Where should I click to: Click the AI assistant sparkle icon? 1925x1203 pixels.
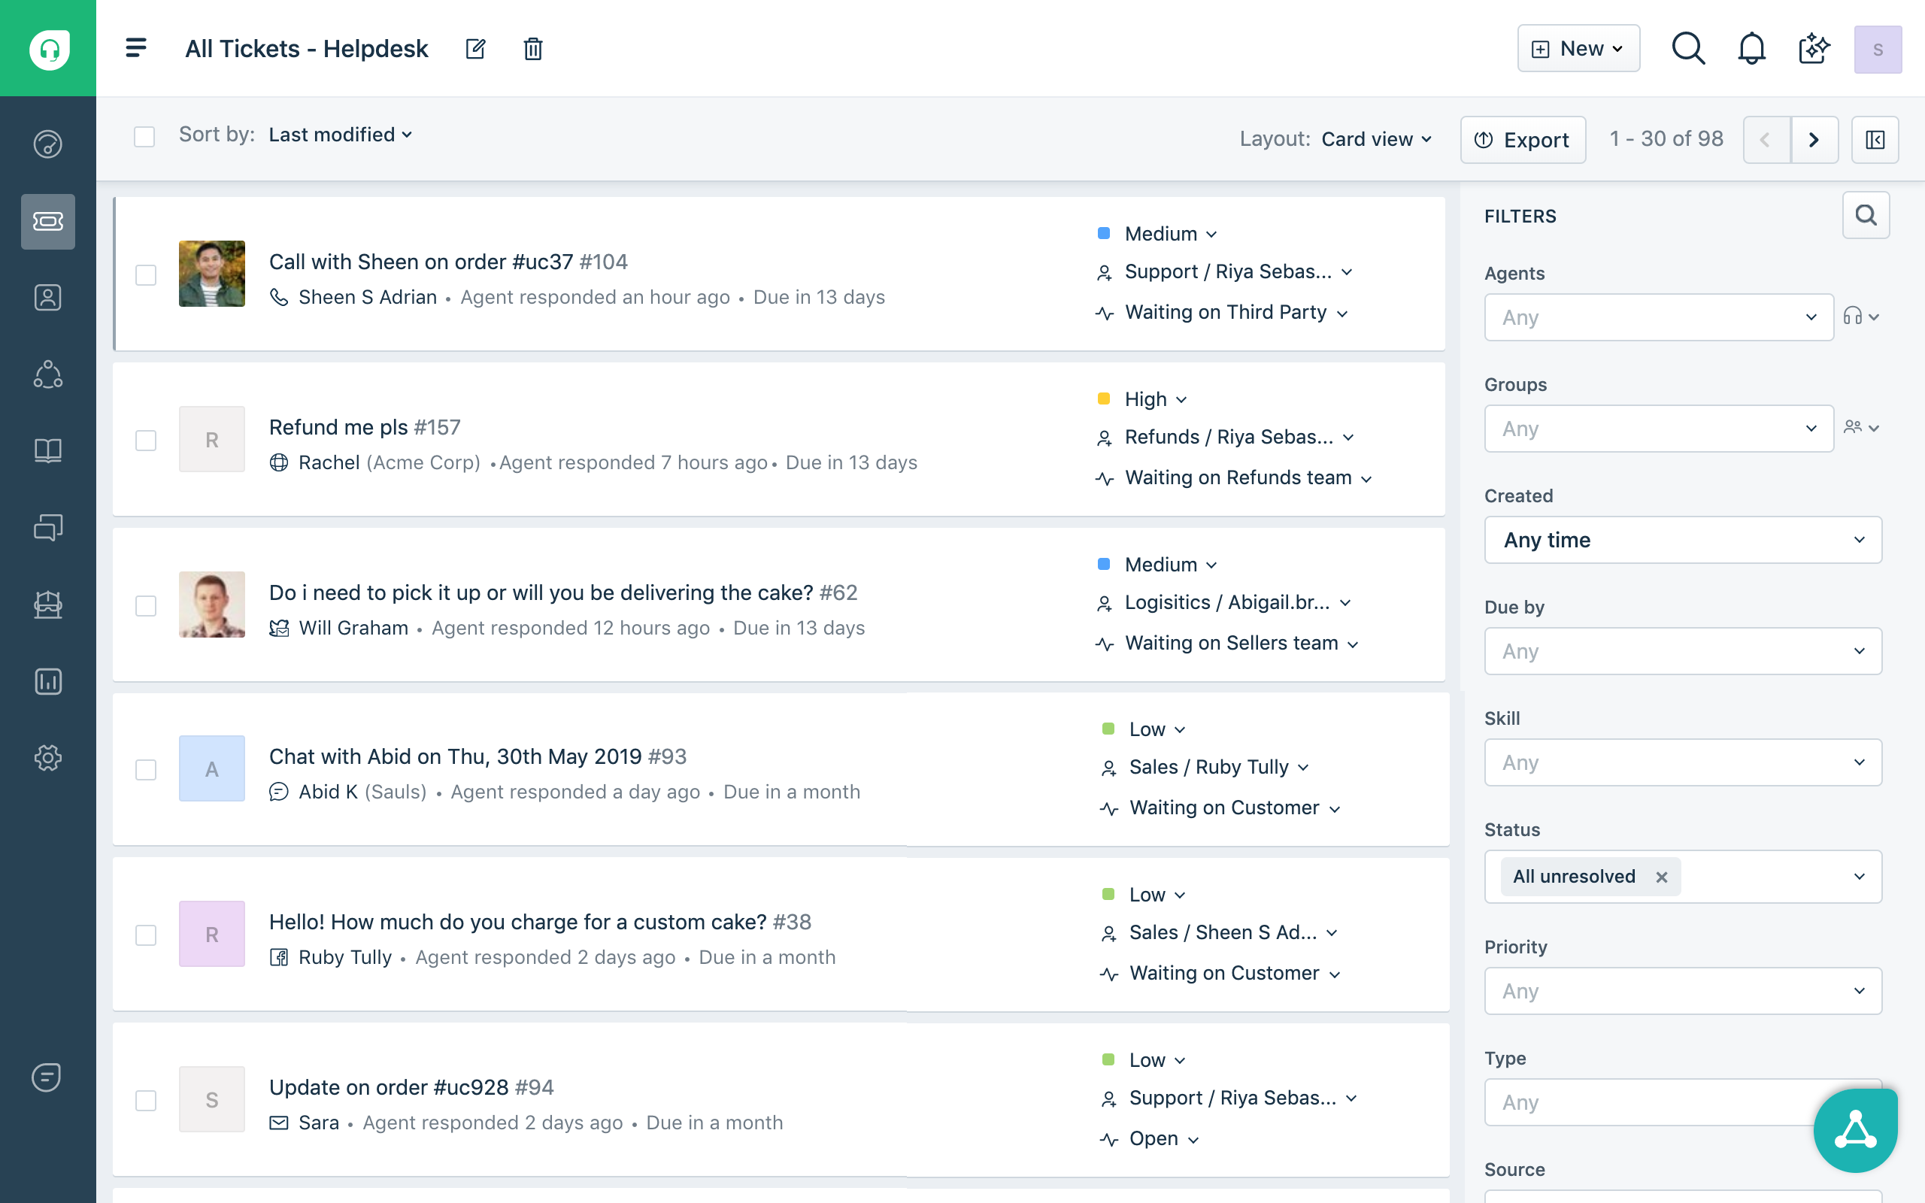pos(1813,49)
